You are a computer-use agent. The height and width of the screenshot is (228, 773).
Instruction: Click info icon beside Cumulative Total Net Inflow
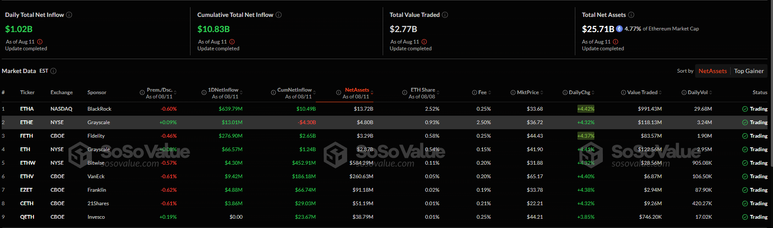pos(279,15)
